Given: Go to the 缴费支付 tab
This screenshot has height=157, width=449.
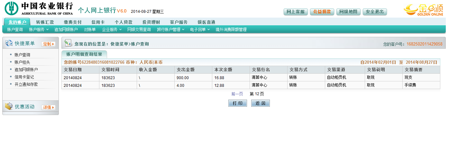Looking at the screenshot, I should tap(73, 22).
